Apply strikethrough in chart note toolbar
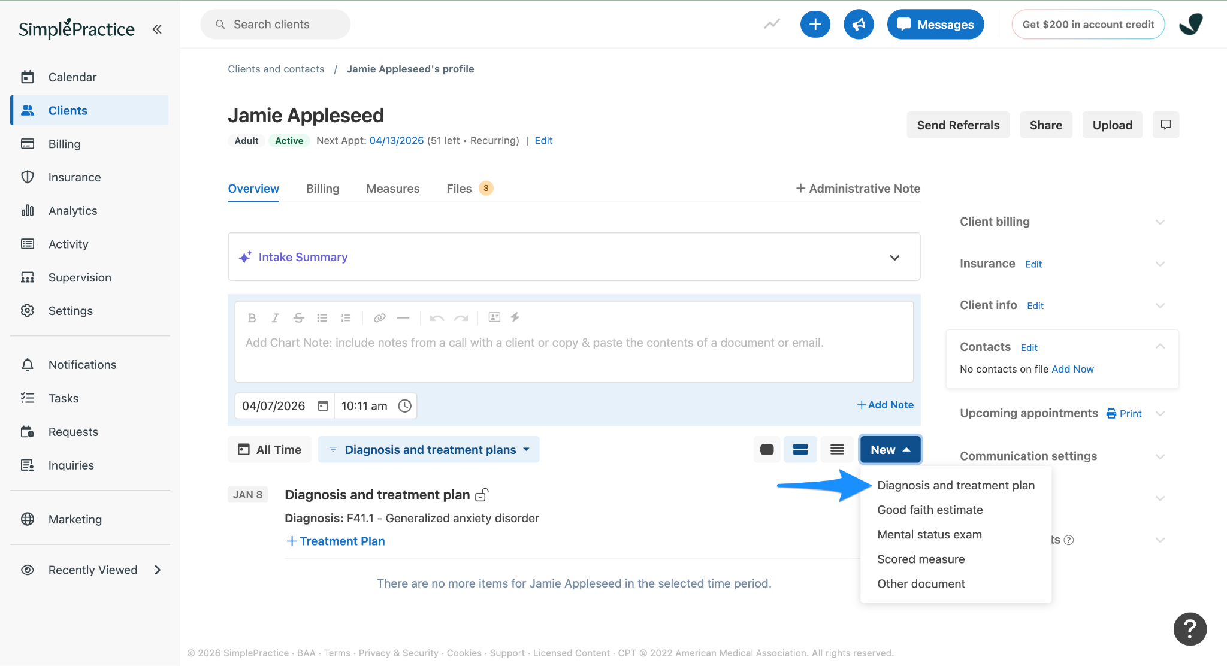 coord(298,317)
